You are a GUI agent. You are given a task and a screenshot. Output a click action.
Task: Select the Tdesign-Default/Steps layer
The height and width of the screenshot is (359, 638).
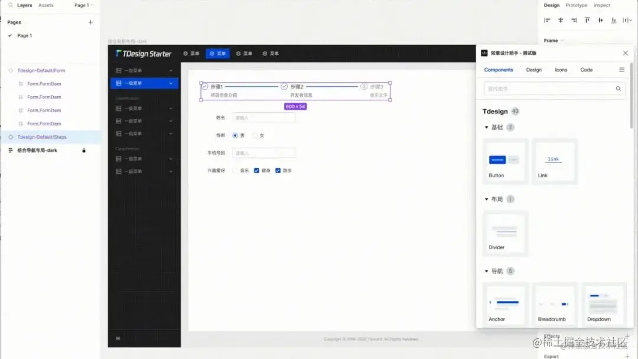tap(50, 137)
